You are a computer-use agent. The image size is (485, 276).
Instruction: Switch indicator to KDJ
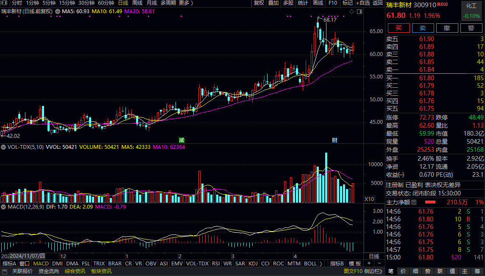[253, 264]
